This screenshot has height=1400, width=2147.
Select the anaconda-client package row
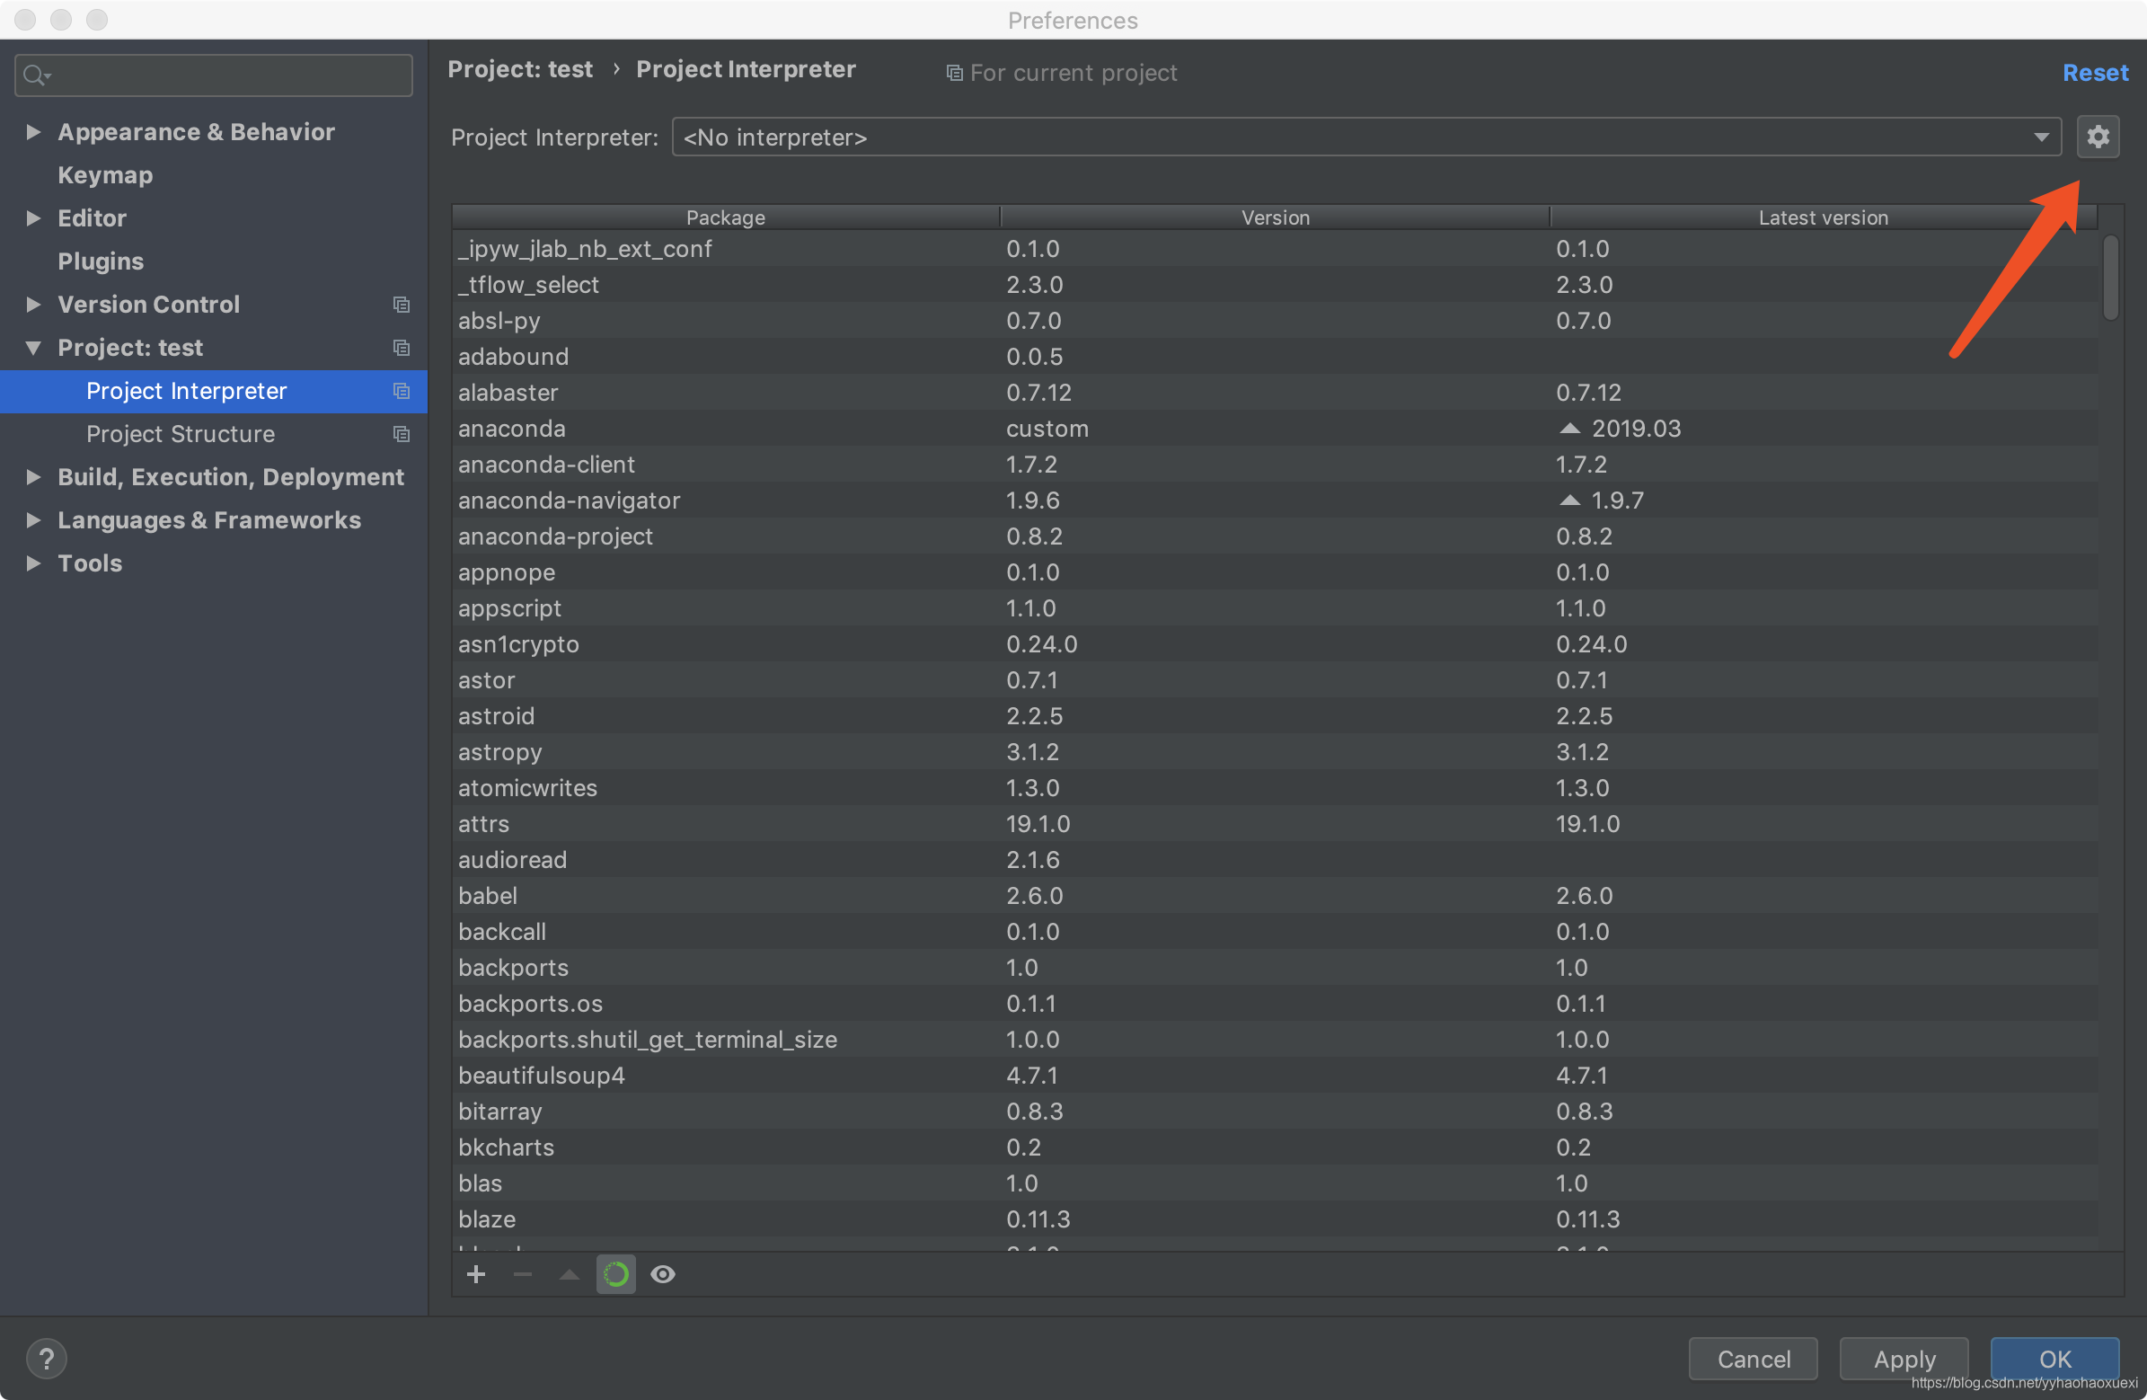tap(1275, 464)
